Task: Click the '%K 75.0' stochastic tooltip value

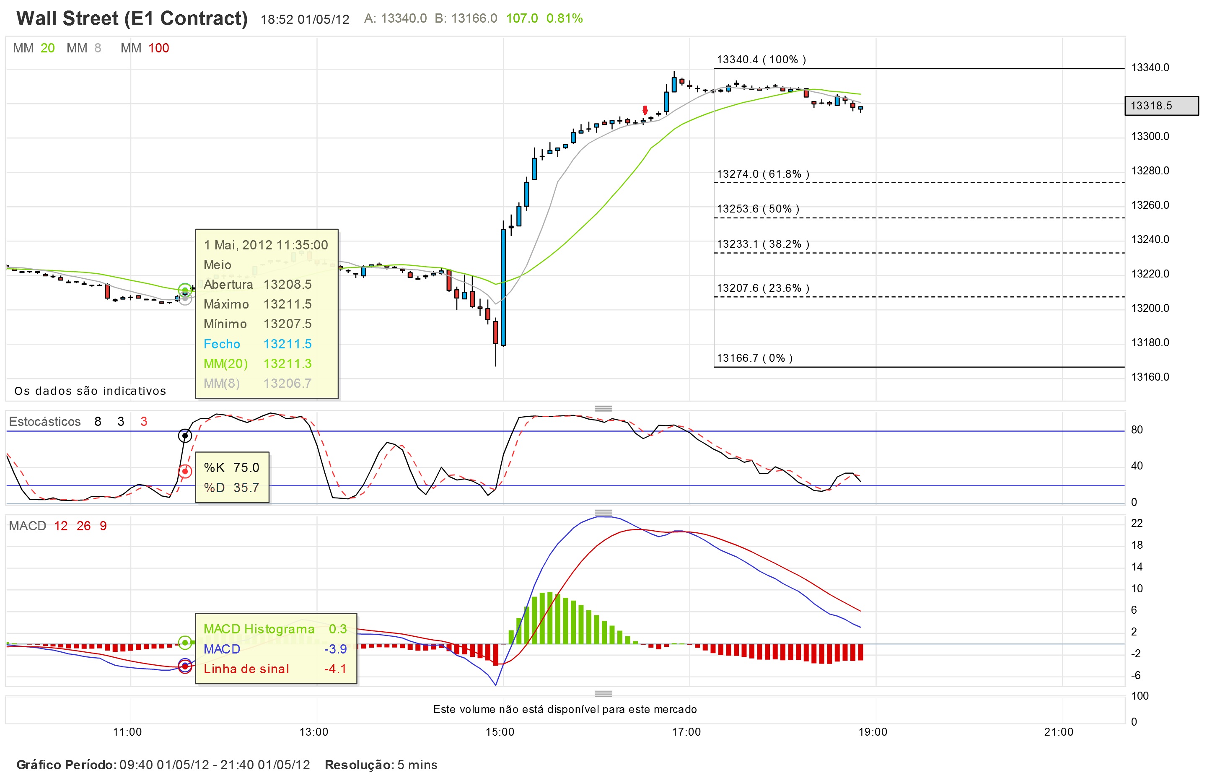Action: (231, 468)
